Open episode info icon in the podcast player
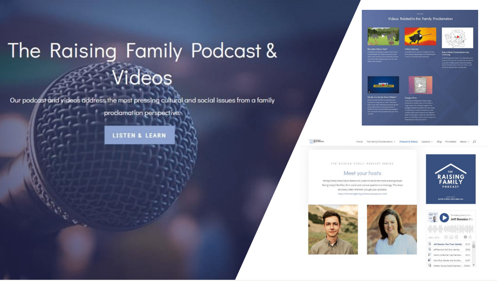The height and width of the screenshot is (281, 497). 465,237
